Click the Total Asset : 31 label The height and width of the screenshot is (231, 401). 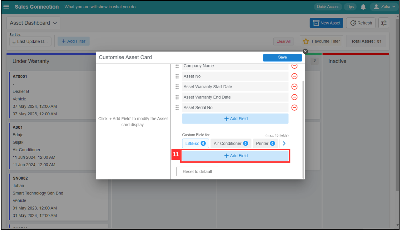pyautogui.click(x=366, y=41)
